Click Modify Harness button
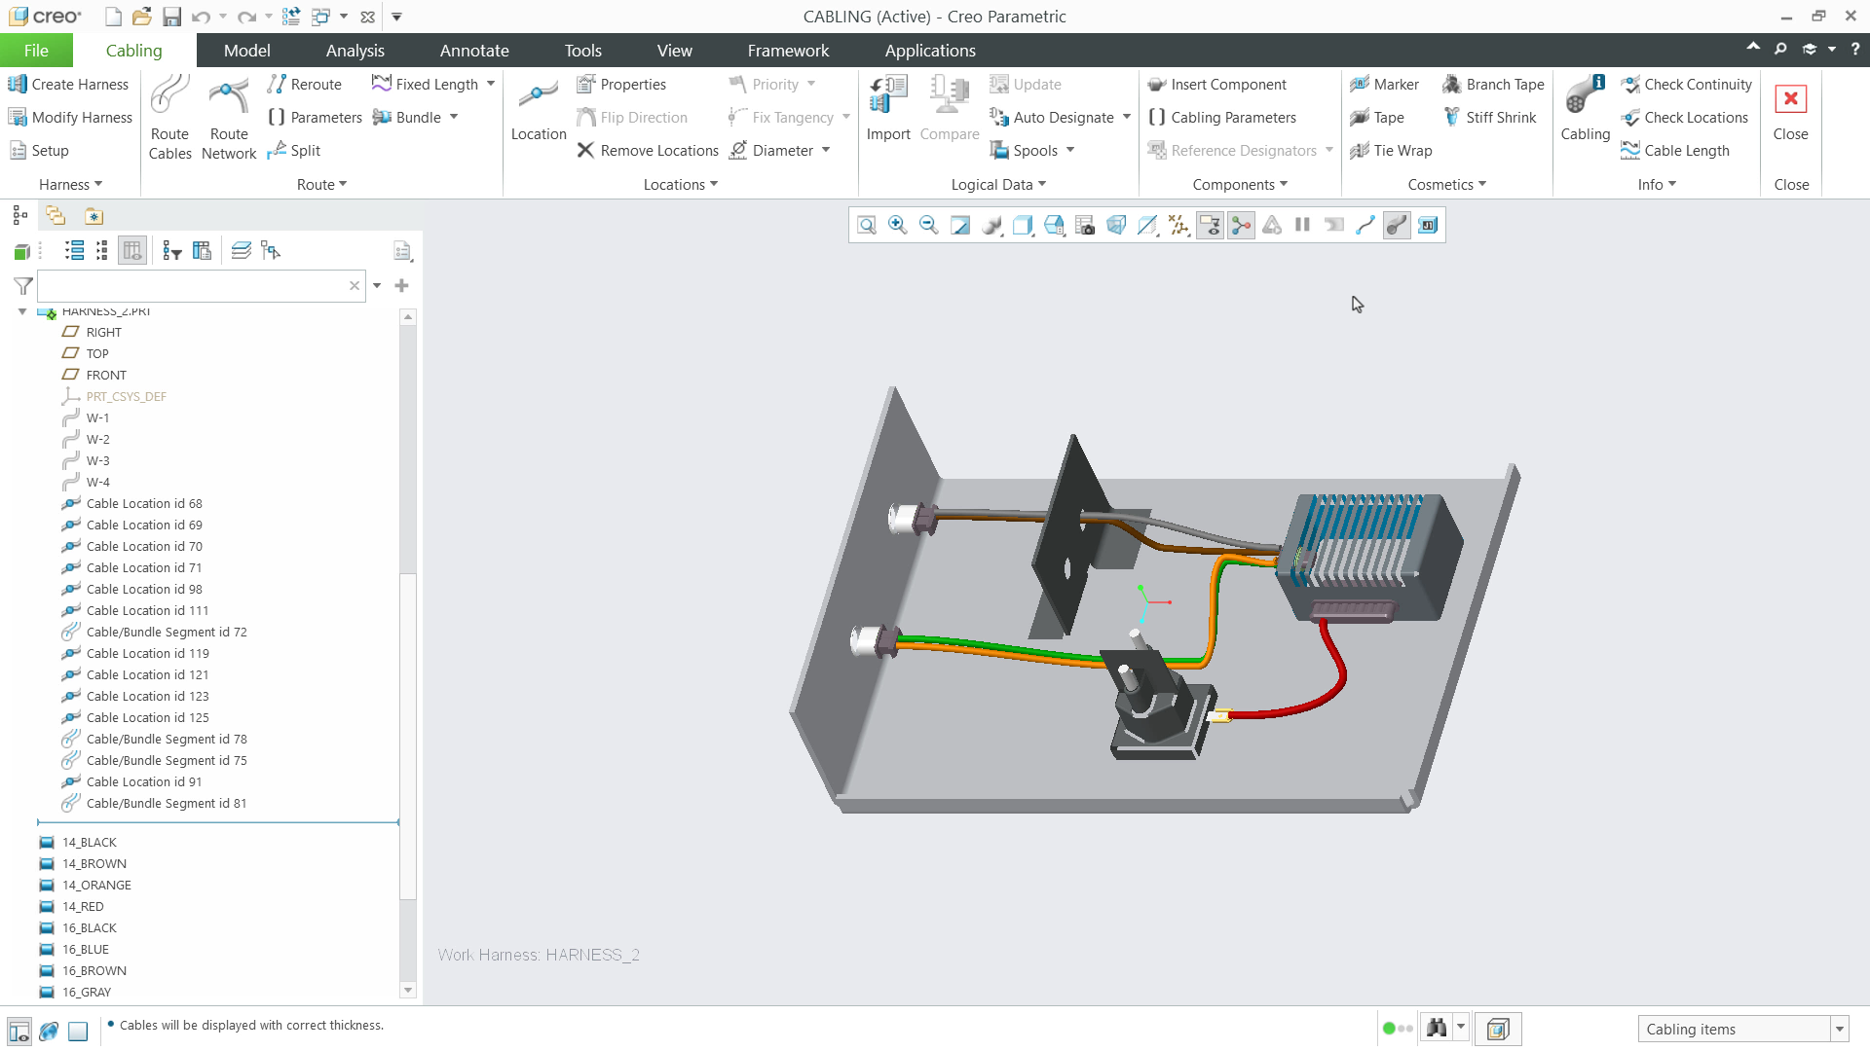The height and width of the screenshot is (1051, 1870). pos(70,118)
